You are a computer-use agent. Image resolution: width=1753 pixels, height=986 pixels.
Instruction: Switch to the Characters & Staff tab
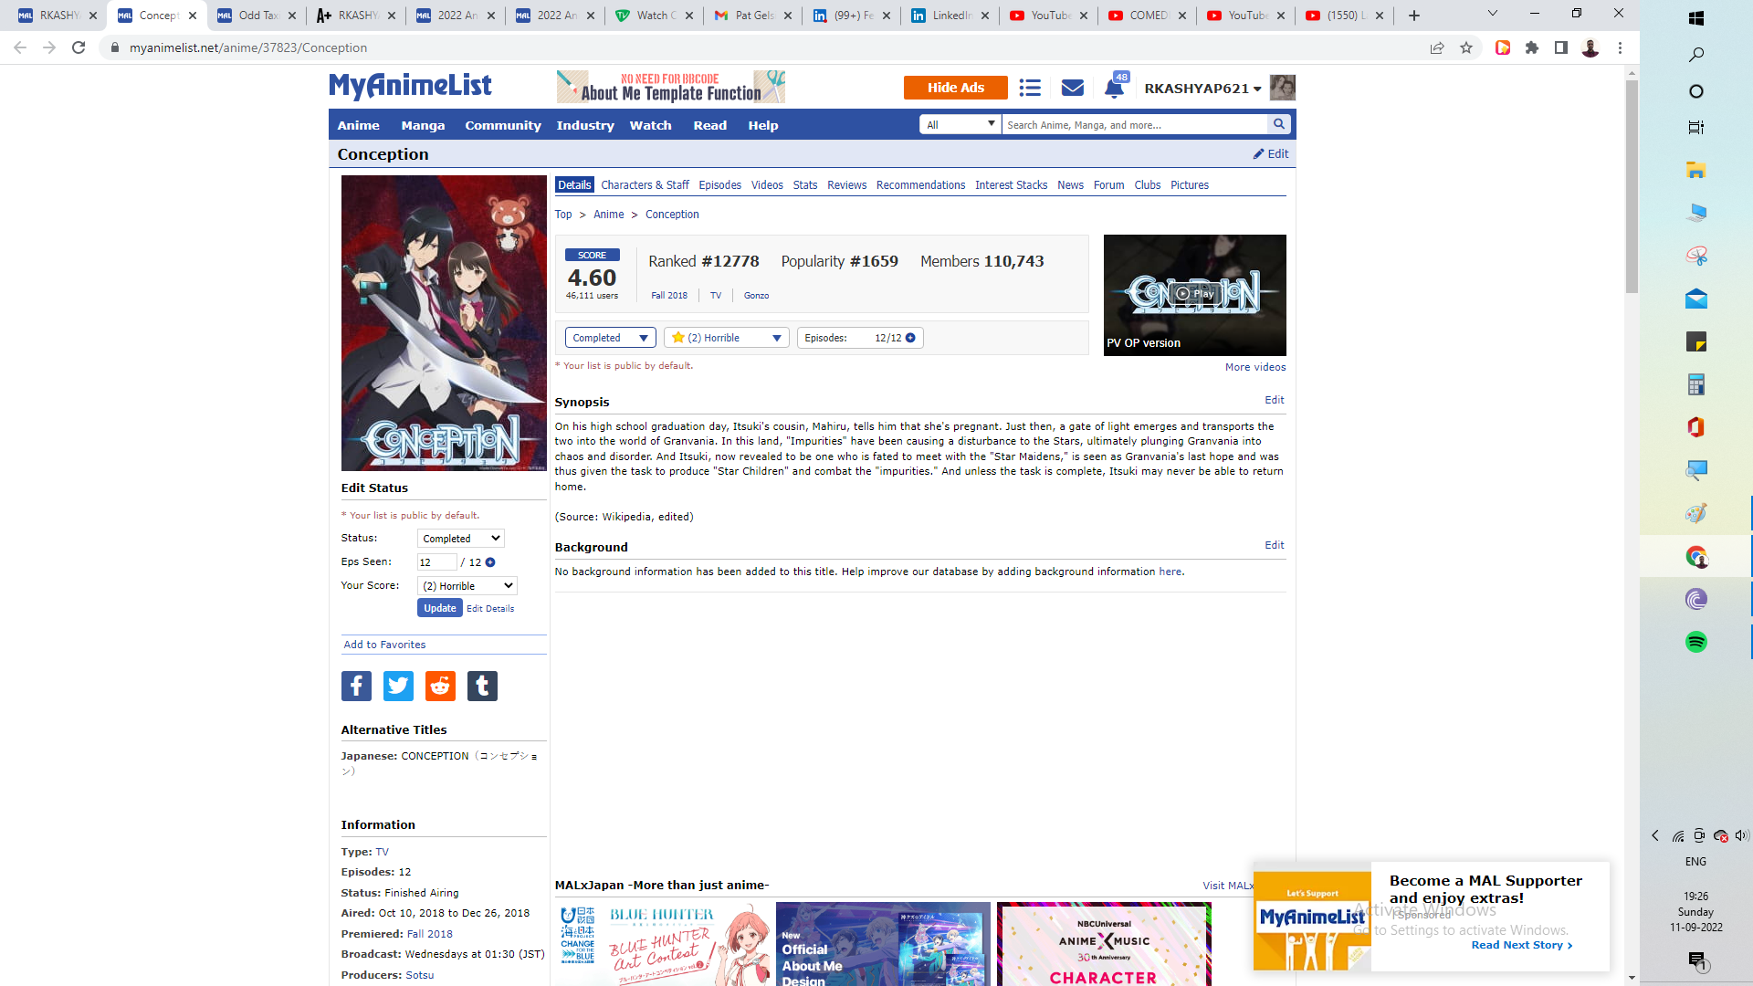(645, 184)
